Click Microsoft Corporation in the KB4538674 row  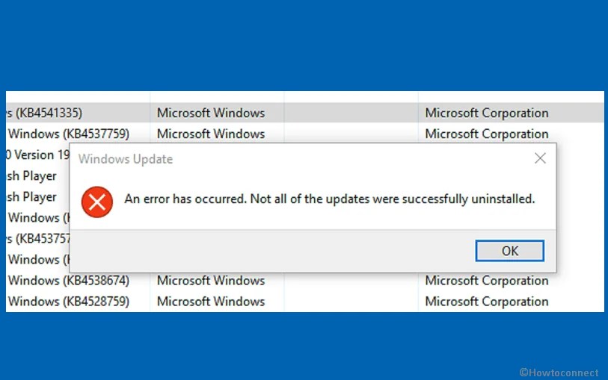[486, 281]
